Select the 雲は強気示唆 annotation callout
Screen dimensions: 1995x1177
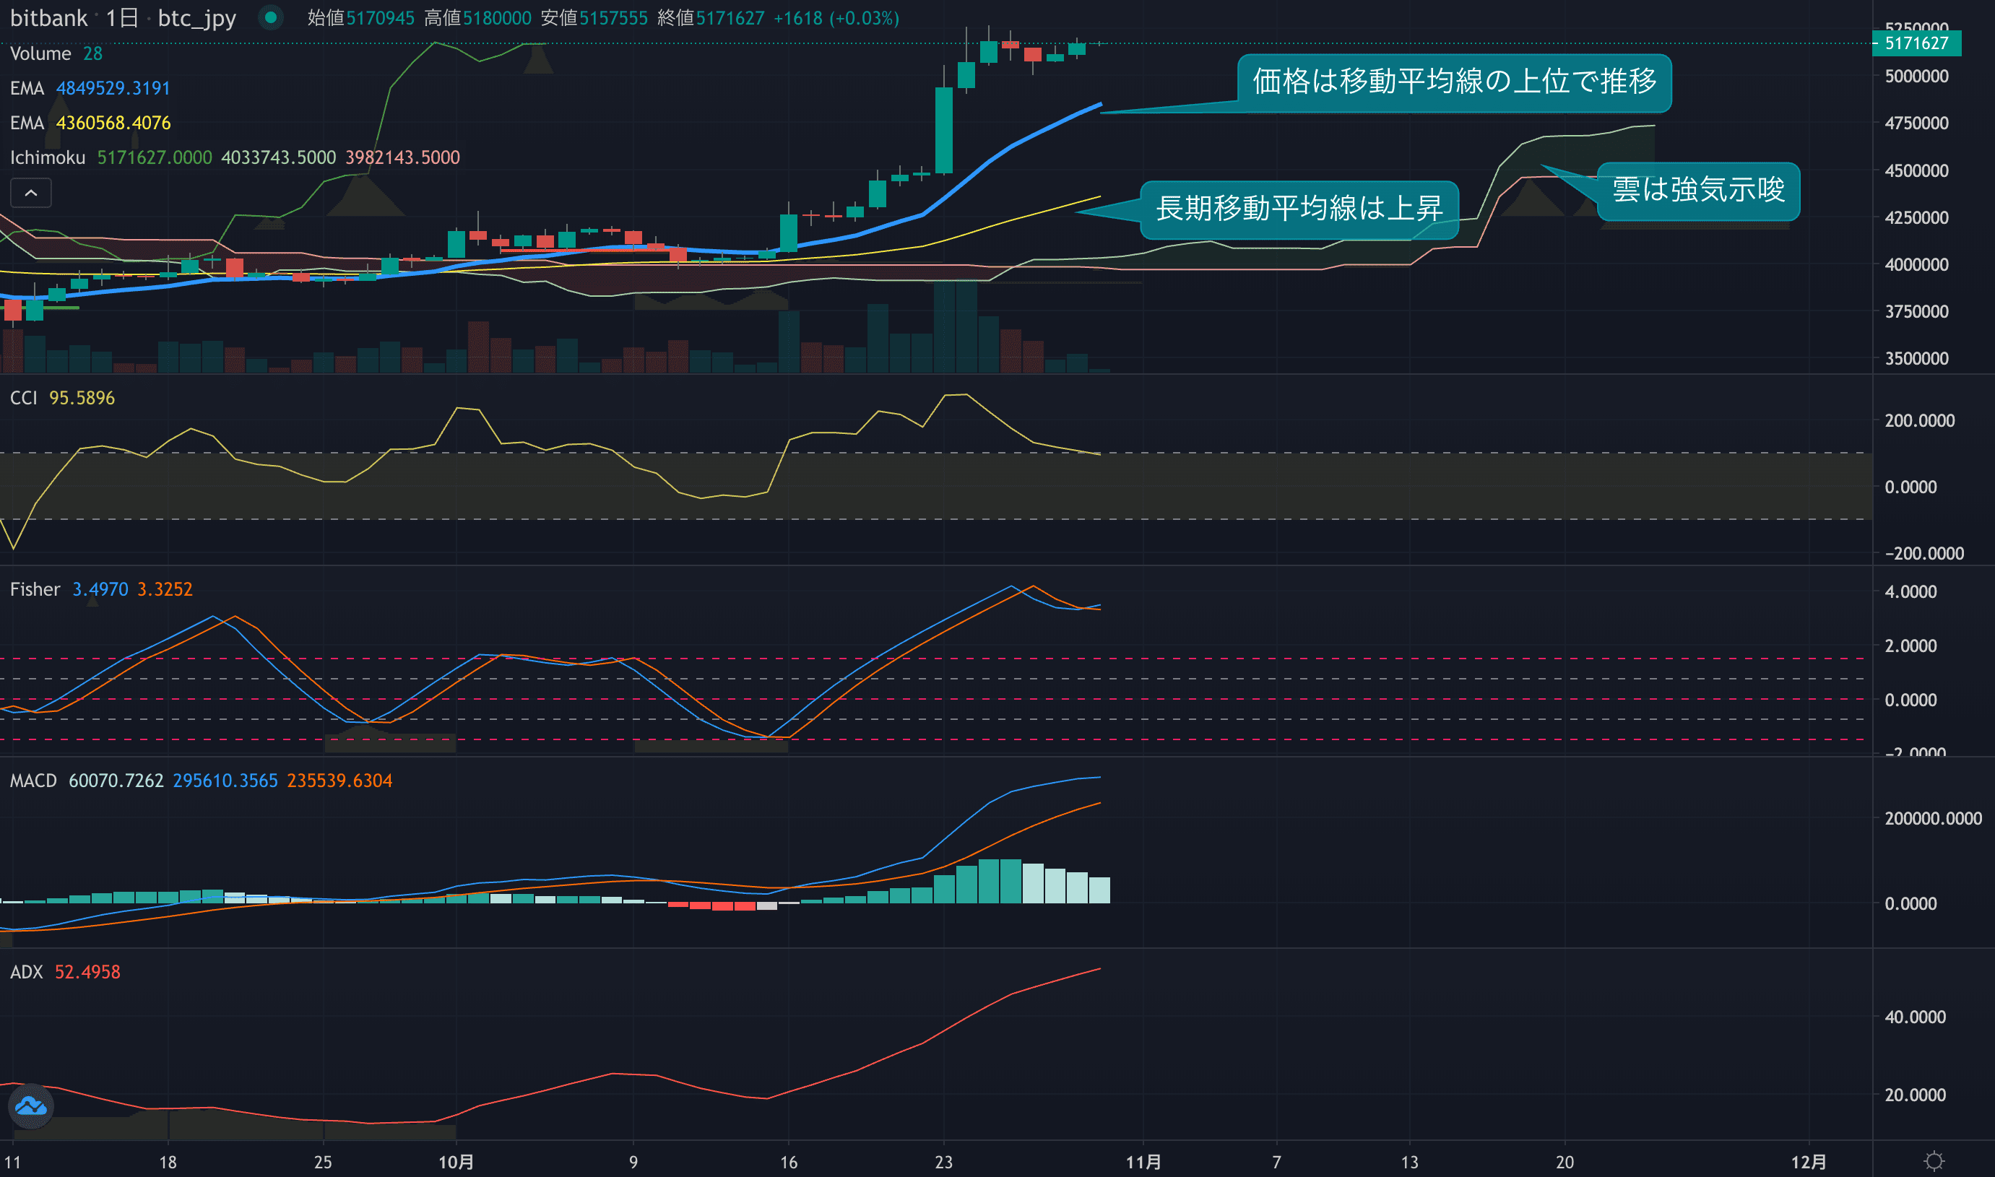pos(1697,191)
